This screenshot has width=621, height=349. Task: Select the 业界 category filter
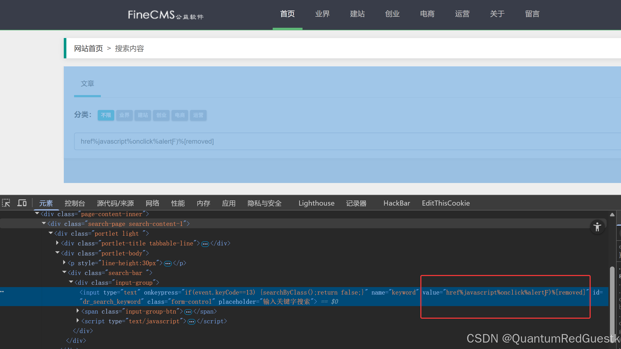point(124,115)
